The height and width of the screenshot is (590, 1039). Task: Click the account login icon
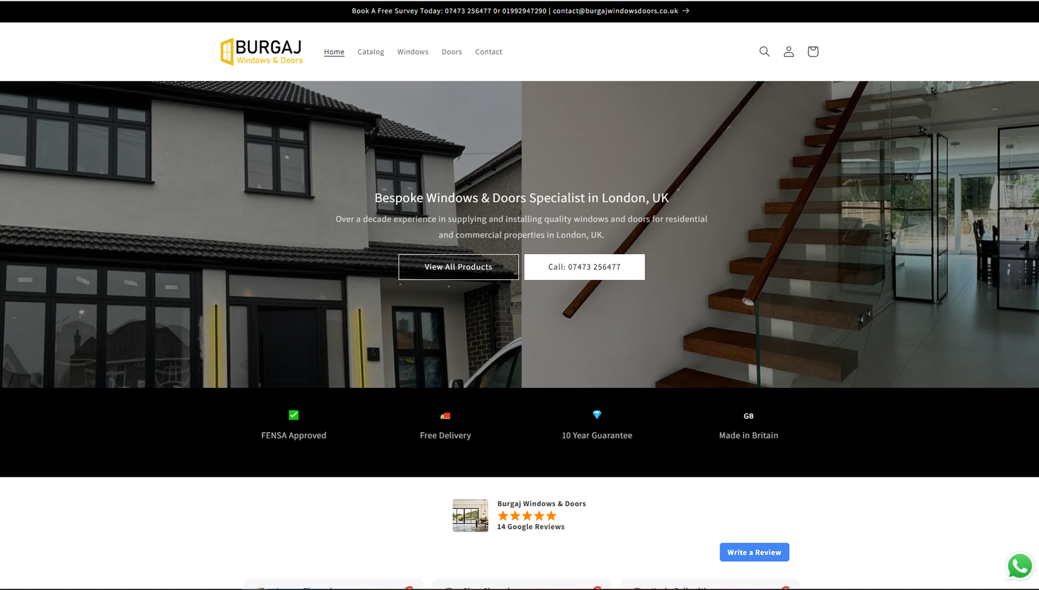click(x=788, y=51)
